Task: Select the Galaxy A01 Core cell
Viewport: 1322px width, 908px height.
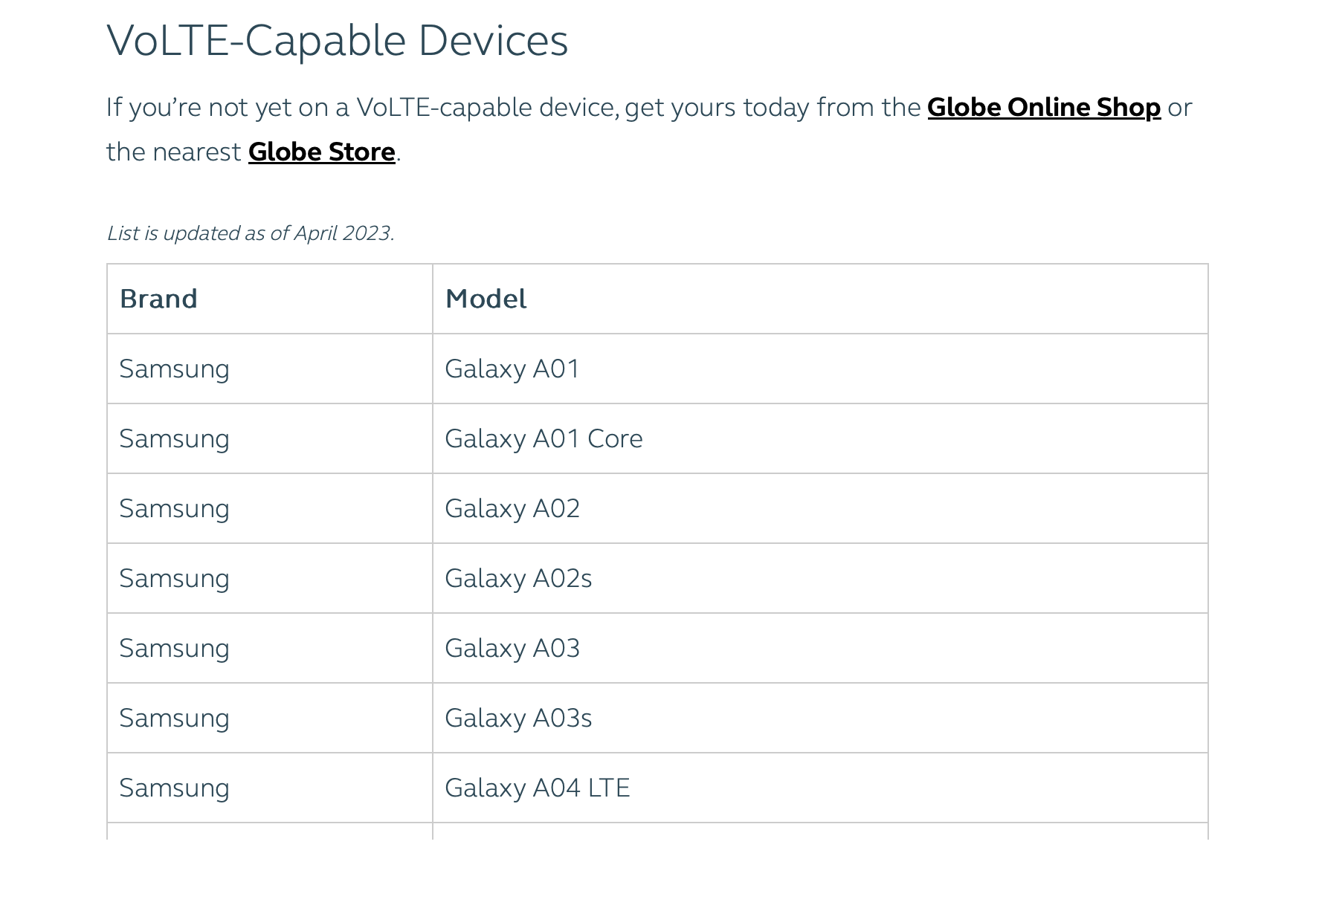Action: coord(544,439)
